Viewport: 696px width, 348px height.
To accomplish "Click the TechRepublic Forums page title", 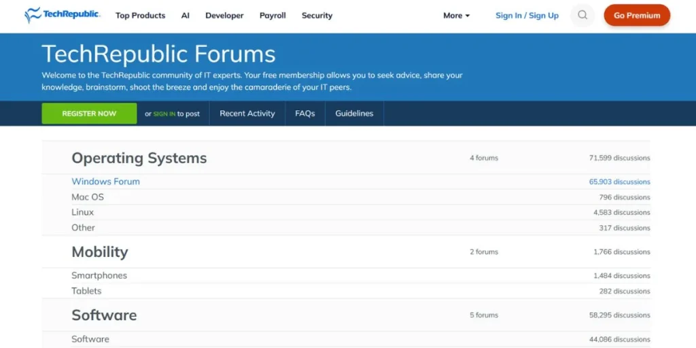I will pyautogui.click(x=158, y=54).
